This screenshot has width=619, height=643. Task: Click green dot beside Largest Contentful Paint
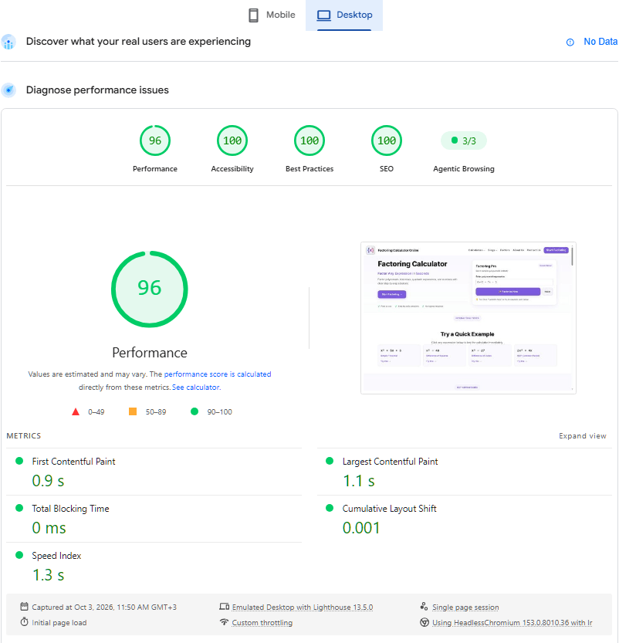[x=330, y=461]
